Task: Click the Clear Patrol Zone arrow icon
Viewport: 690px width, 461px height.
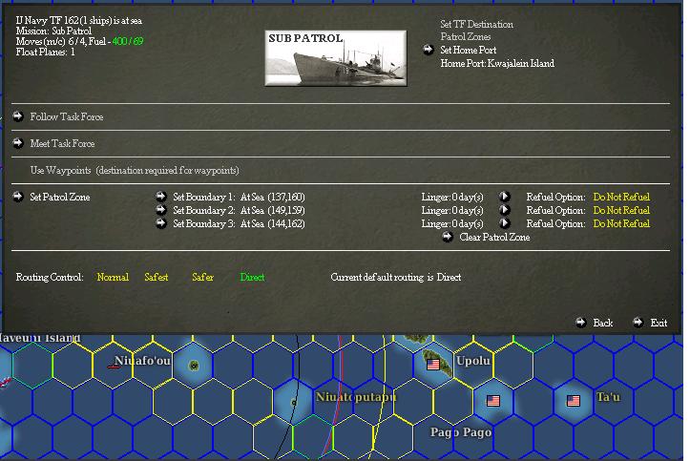Action: point(447,237)
